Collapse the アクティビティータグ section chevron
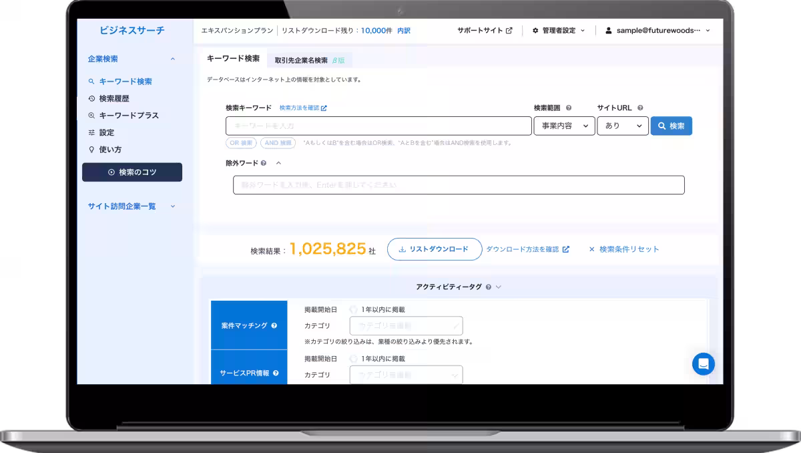The height and width of the screenshot is (453, 801). [x=498, y=287]
